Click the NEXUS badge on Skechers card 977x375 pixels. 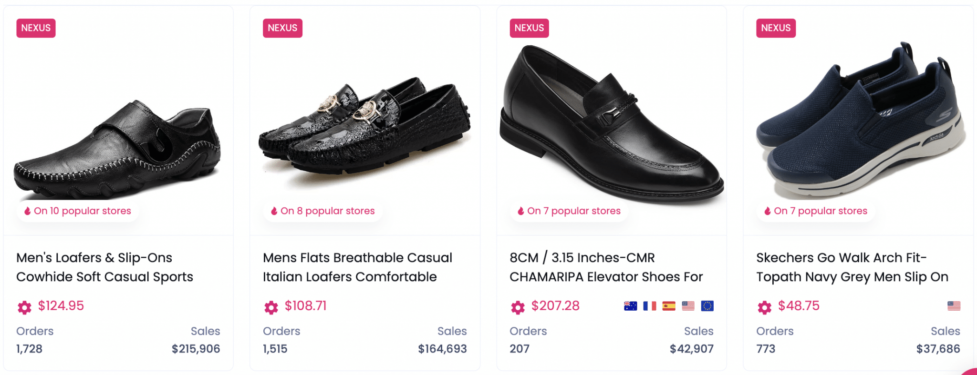[776, 28]
